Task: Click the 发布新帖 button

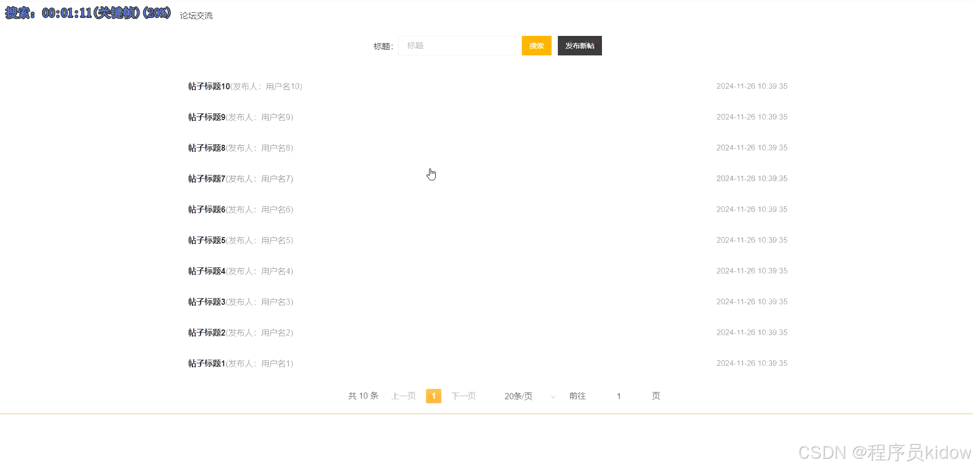Action: pos(579,46)
